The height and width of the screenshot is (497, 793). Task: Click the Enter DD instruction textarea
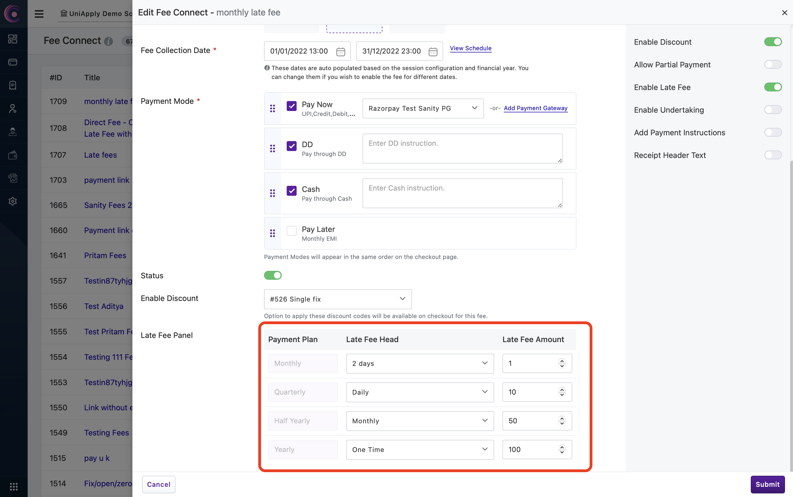click(x=462, y=149)
